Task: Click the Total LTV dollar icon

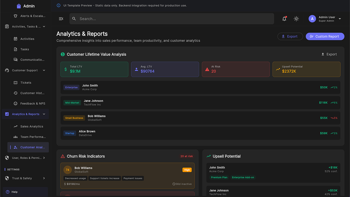Action: tap(66, 69)
